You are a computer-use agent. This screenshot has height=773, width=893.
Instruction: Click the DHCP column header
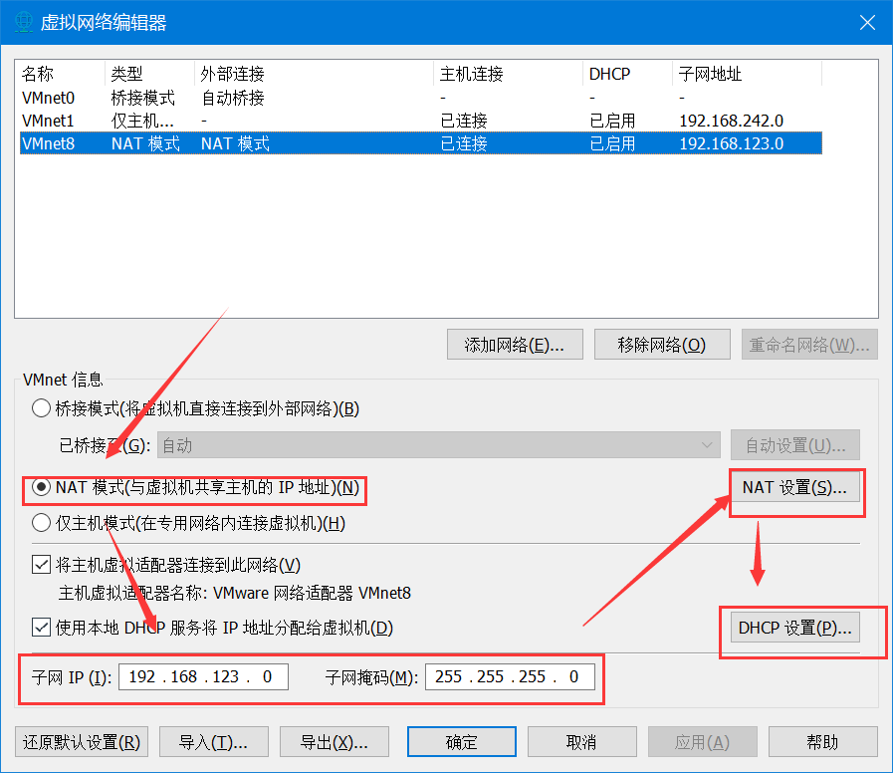(628, 74)
